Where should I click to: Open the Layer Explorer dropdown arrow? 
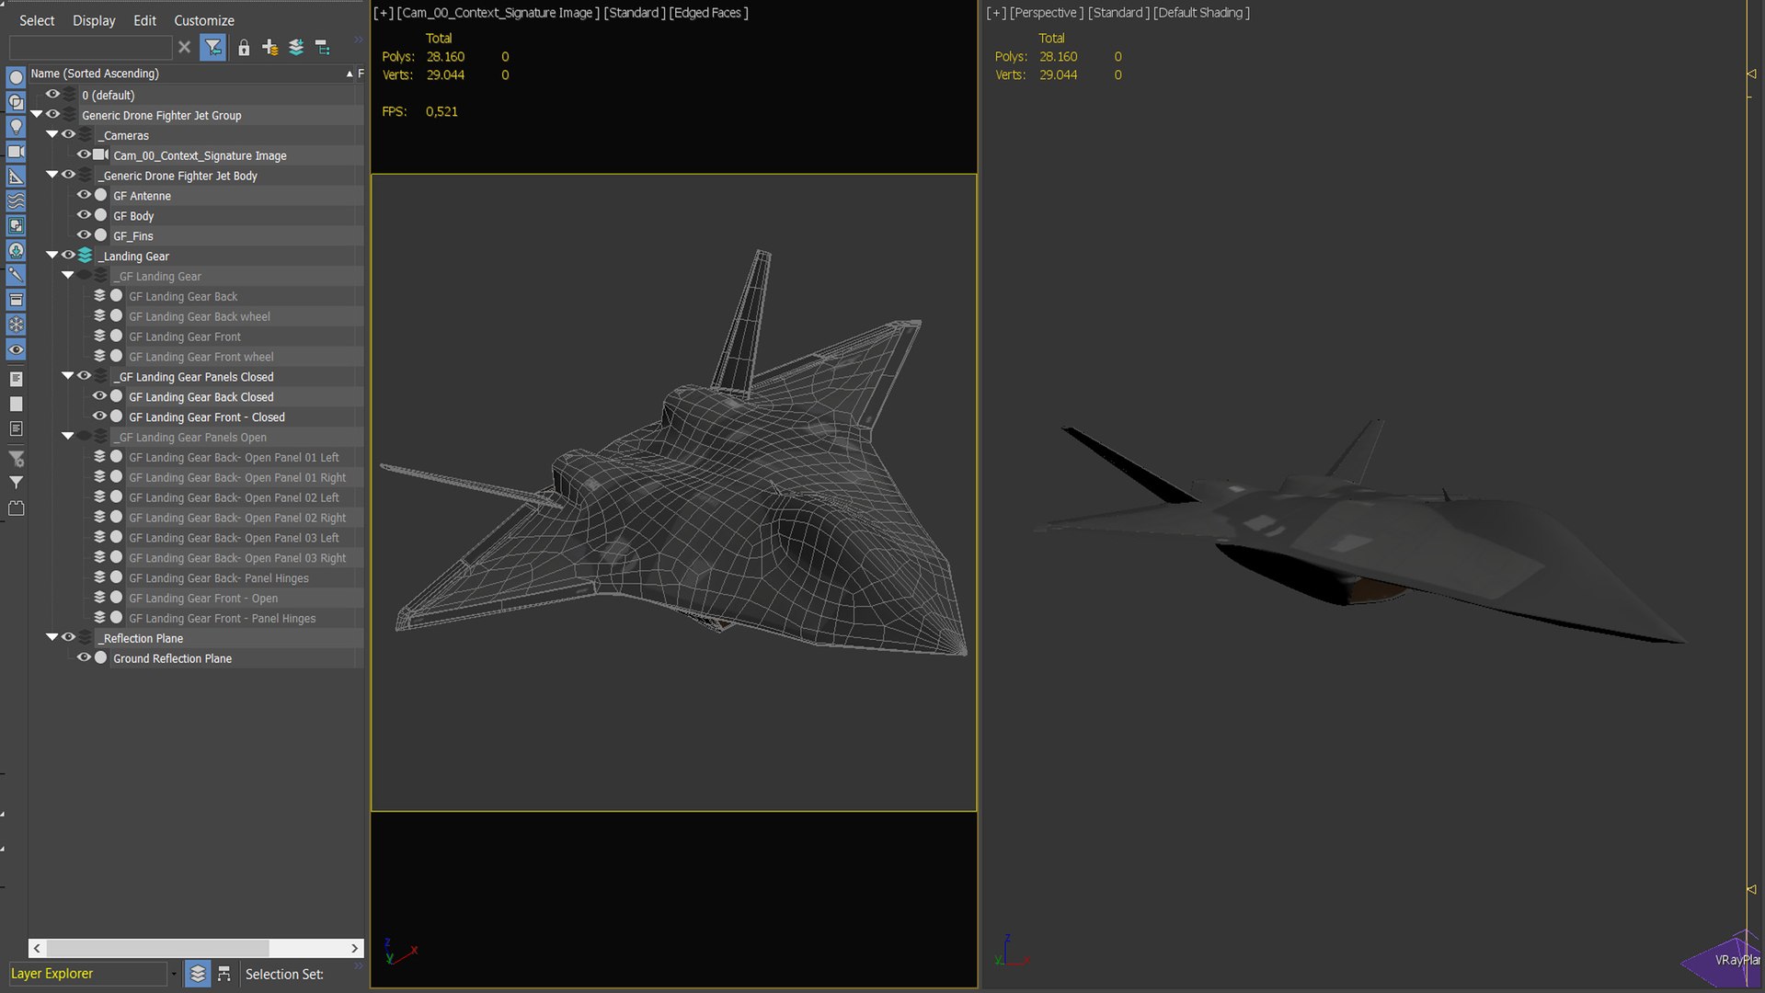click(x=173, y=974)
